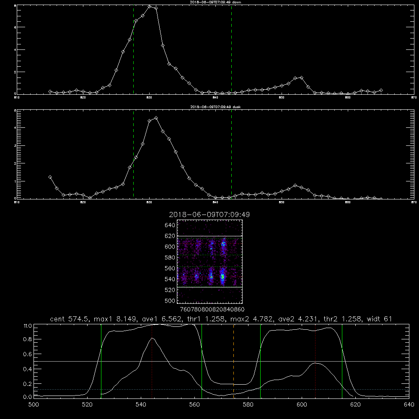The height and width of the screenshot is (419, 419).
Task: Select the 2018-06-09T07:09:49 title above the spectral image
Action: (x=209, y=215)
